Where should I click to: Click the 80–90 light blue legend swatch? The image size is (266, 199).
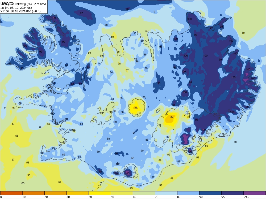coord(188,193)
